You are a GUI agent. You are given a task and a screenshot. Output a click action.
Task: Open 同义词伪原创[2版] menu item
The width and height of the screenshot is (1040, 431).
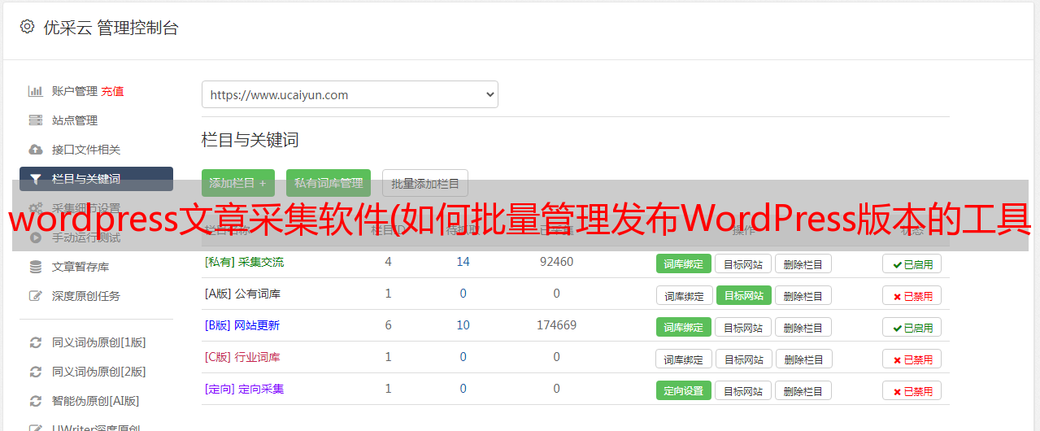[99, 372]
